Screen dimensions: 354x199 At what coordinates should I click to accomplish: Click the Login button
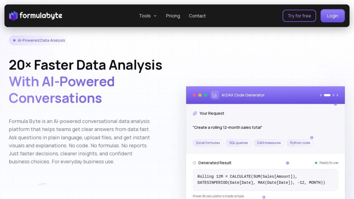332,16
